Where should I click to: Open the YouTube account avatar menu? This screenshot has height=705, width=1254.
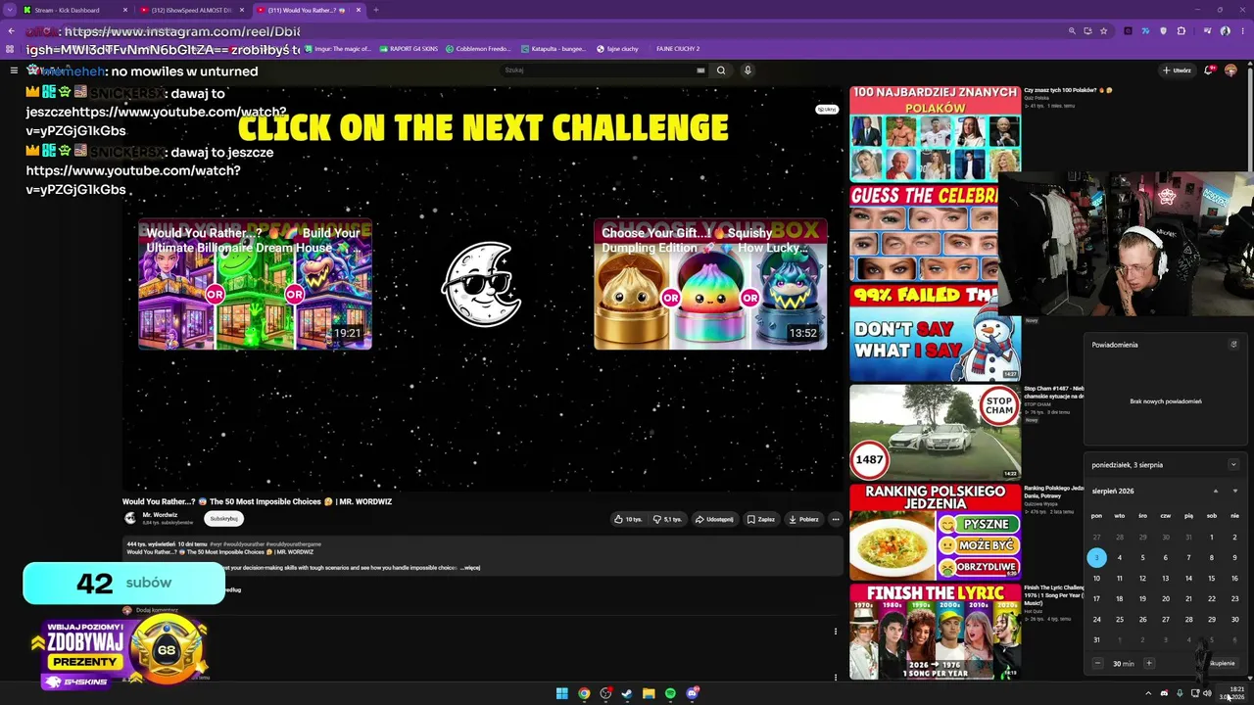point(1230,70)
